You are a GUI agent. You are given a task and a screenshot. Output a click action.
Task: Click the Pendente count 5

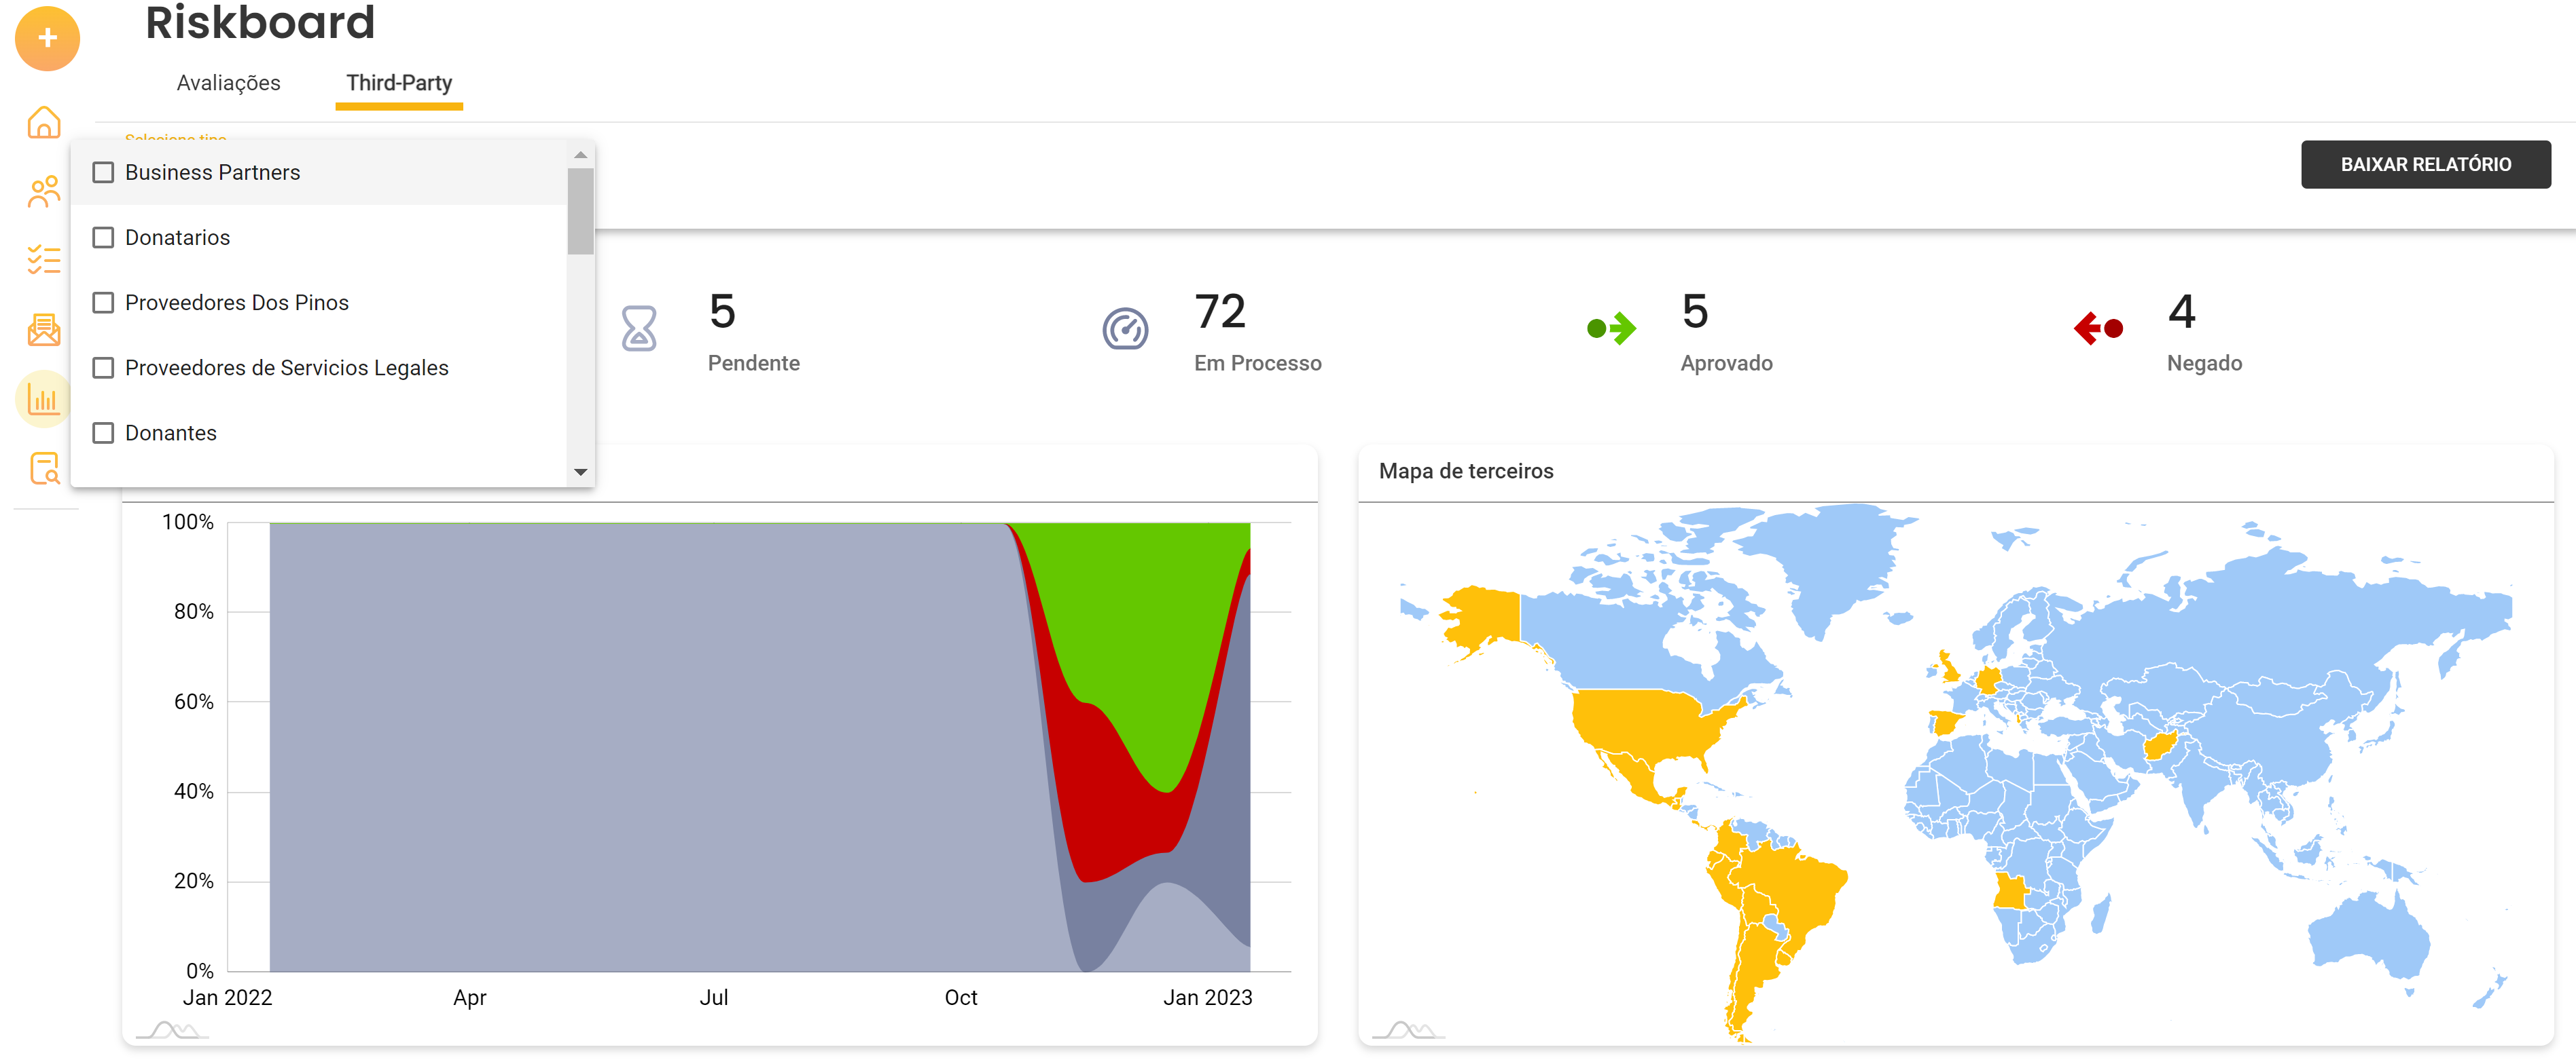[722, 311]
